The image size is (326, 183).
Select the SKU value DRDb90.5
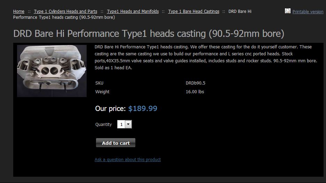[x=196, y=83]
